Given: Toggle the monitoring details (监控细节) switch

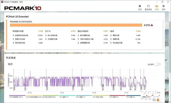Looking at the screenshot, I should click(158, 64).
